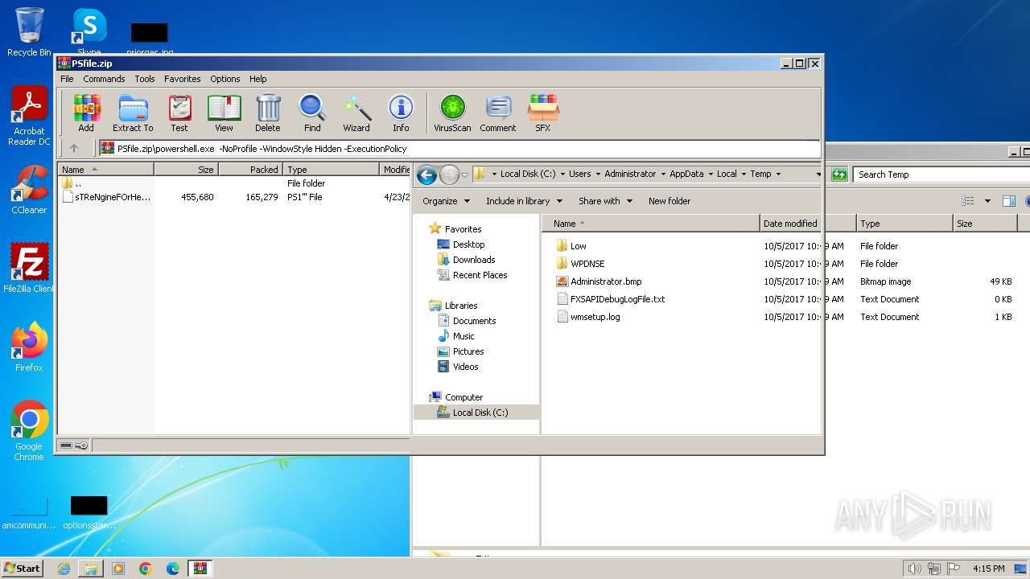Open Firefox desktop shortcut
Viewport: 1030px width, 579px height.
pos(29,347)
